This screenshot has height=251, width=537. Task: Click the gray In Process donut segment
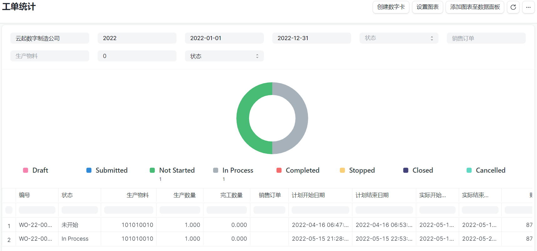click(x=302, y=118)
